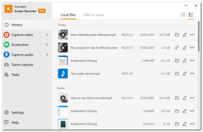Edit Test audio record.mp3

click(185, 73)
